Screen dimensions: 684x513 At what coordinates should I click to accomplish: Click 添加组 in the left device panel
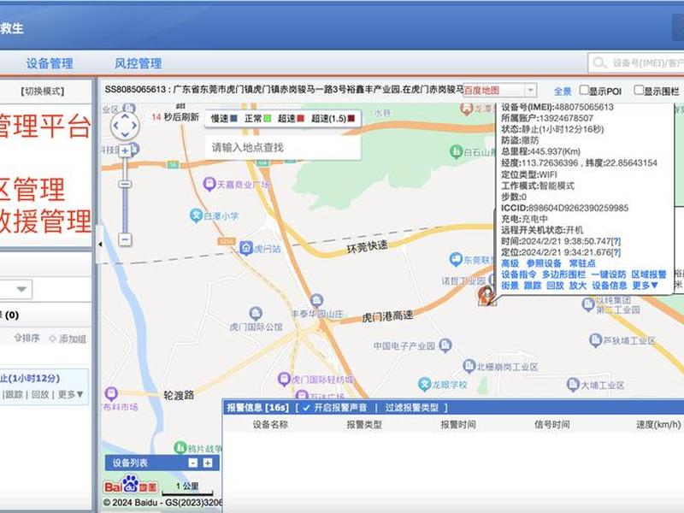point(68,339)
